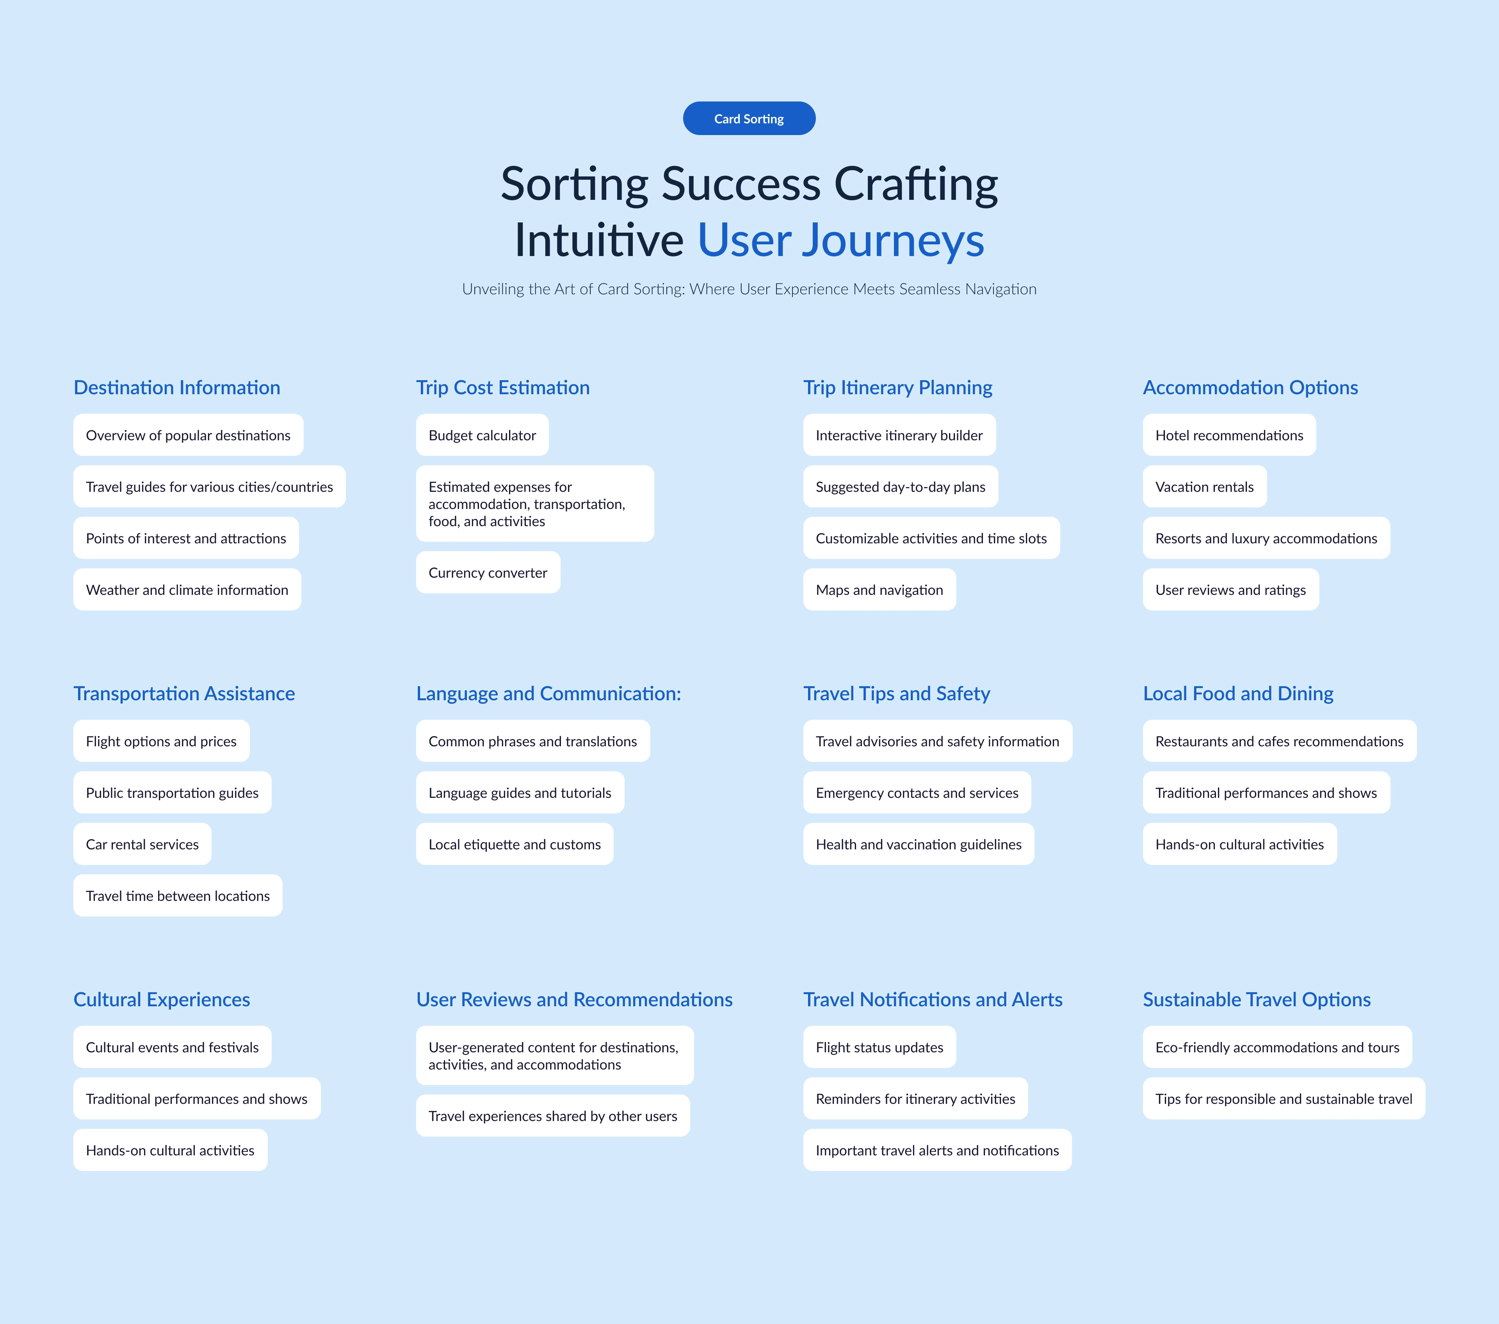Open the Destination Information category heading
1499x1324 pixels.
177,387
